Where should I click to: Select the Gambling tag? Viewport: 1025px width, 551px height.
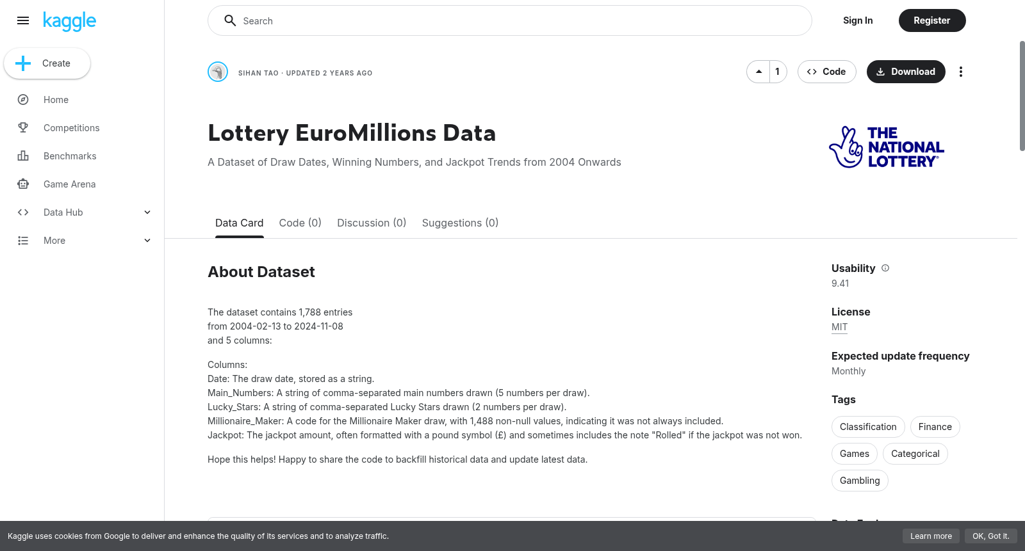click(860, 481)
